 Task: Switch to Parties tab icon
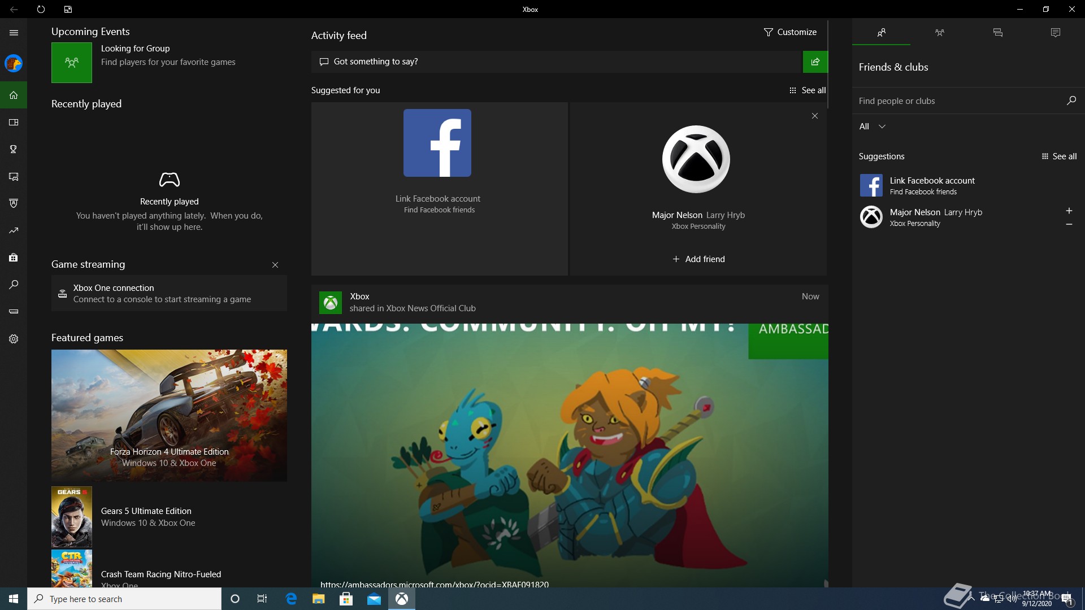(x=939, y=32)
